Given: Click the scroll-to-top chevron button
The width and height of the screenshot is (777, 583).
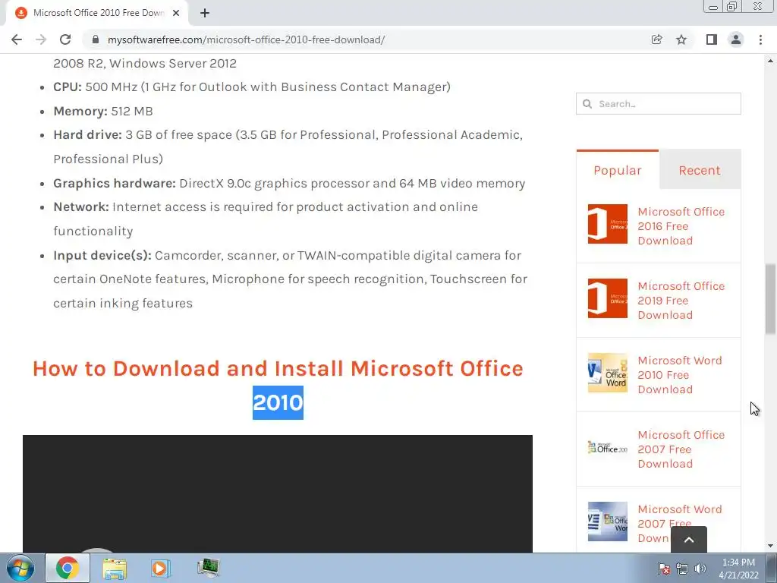Looking at the screenshot, I should [689, 540].
